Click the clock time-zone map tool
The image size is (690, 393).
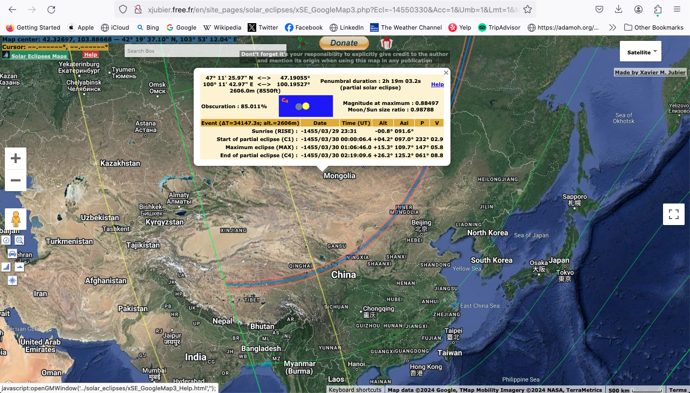point(6,240)
